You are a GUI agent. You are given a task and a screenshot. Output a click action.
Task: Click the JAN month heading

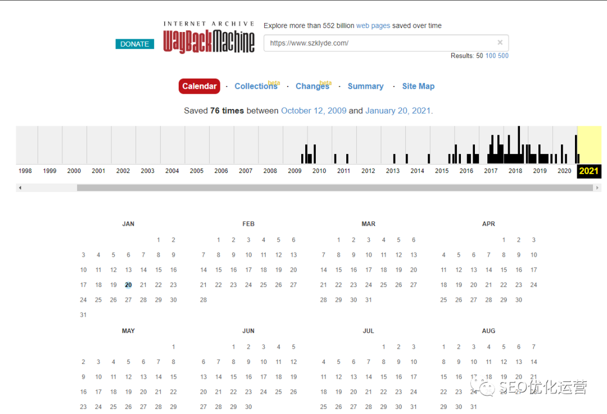(128, 224)
